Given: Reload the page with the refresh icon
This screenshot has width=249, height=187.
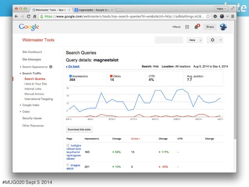Looking at the screenshot, I should pyautogui.click(x=28, y=16).
